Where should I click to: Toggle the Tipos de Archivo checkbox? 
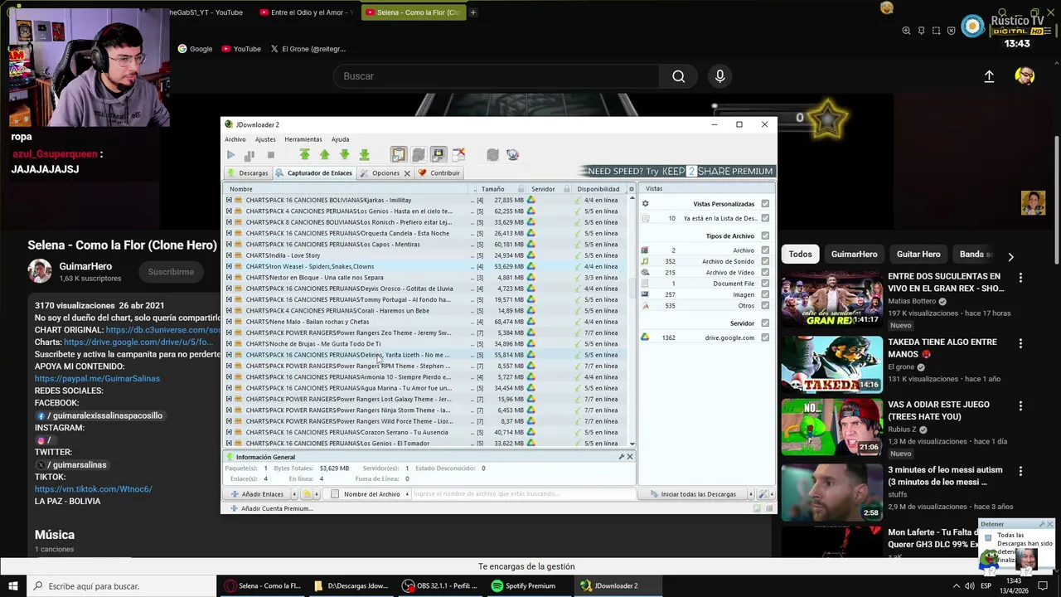point(765,236)
